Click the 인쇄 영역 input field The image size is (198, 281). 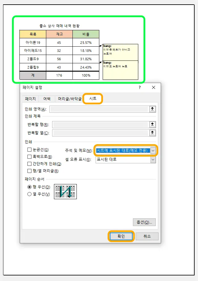click(x=99, y=109)
